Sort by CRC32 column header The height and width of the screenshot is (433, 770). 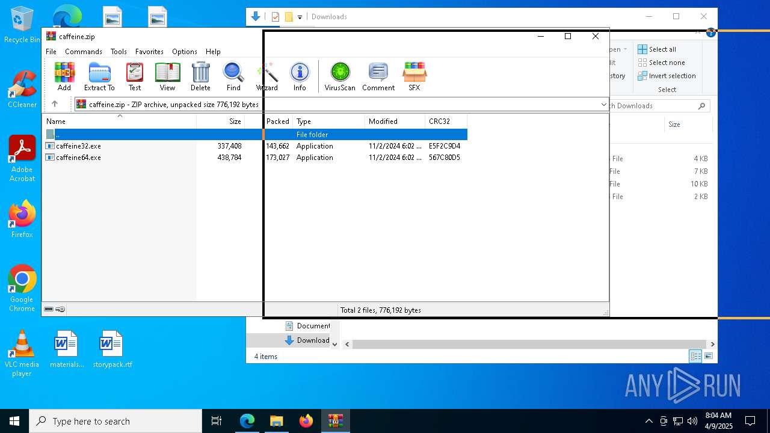(446, 121)
